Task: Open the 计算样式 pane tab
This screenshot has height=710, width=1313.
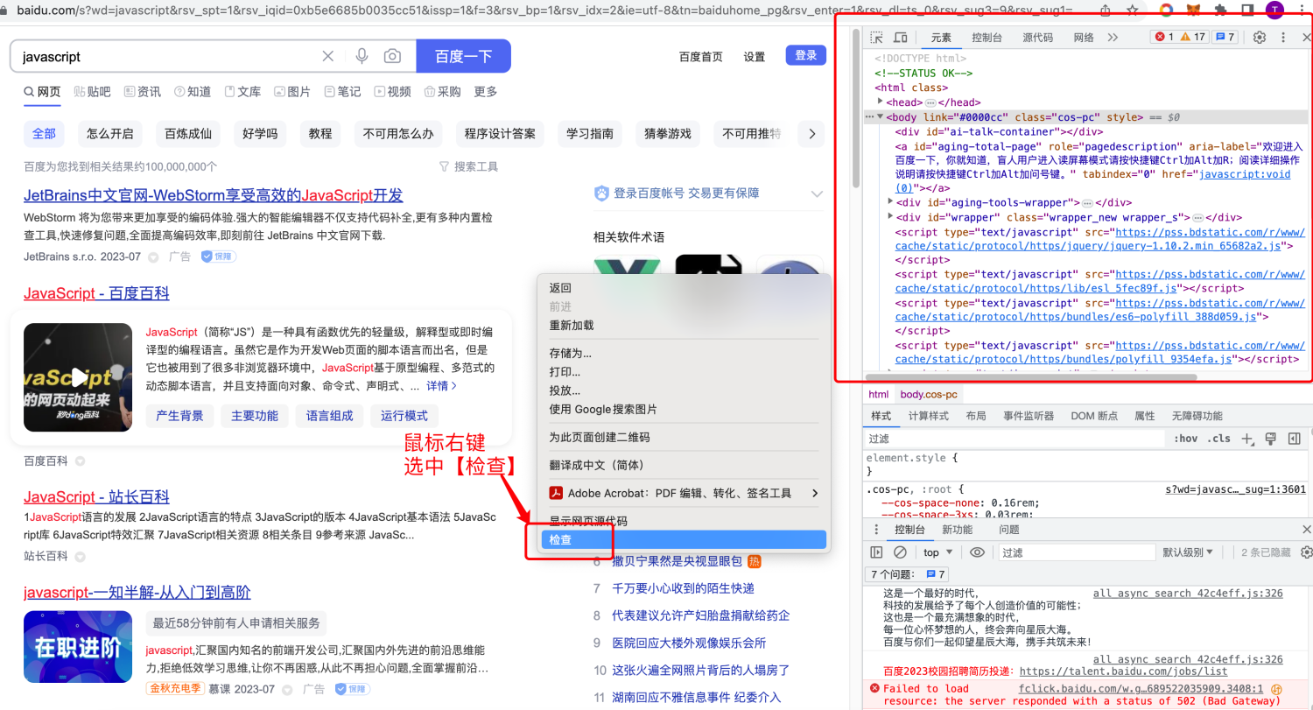Action: (929, 416)
